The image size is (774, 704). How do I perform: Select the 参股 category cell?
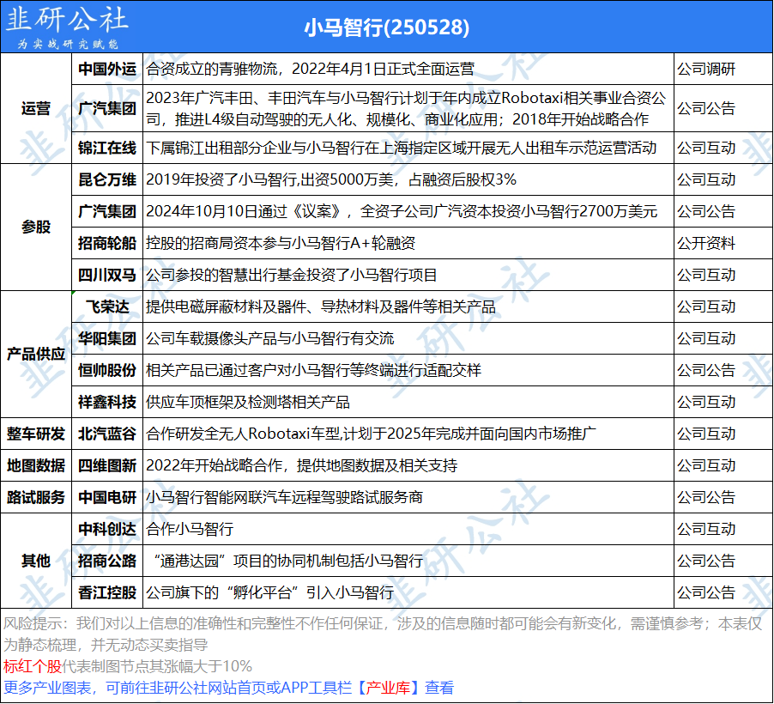(x=36, y=228)
